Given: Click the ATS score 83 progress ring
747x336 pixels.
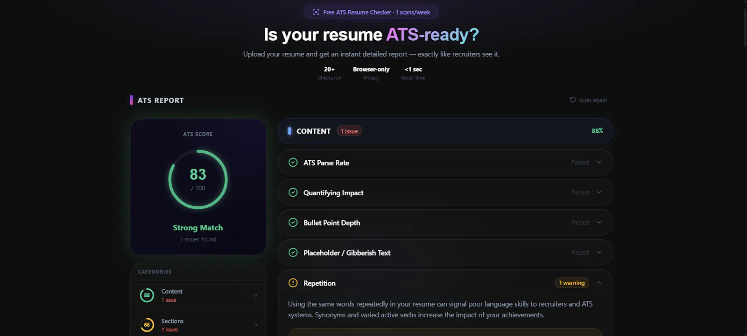Looking at the screenshot, I should (x=198, y=179).
